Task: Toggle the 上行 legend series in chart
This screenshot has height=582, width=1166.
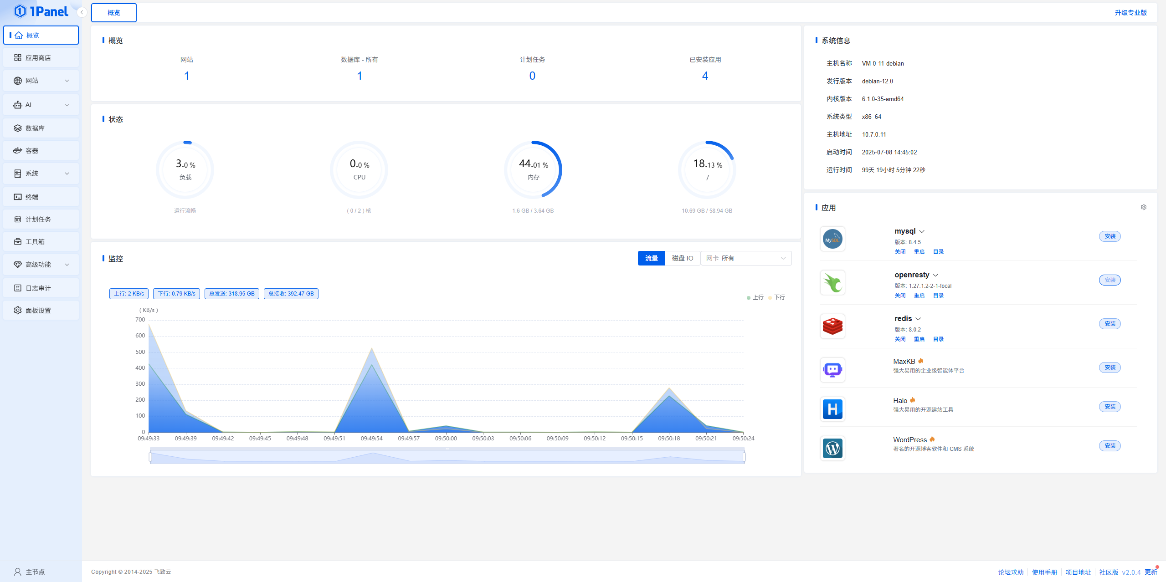Action: (755, 297)
